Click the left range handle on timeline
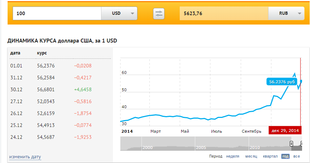The height and width of the screenshot is (163, 310). pyautogui.click(x=291, y=144)
